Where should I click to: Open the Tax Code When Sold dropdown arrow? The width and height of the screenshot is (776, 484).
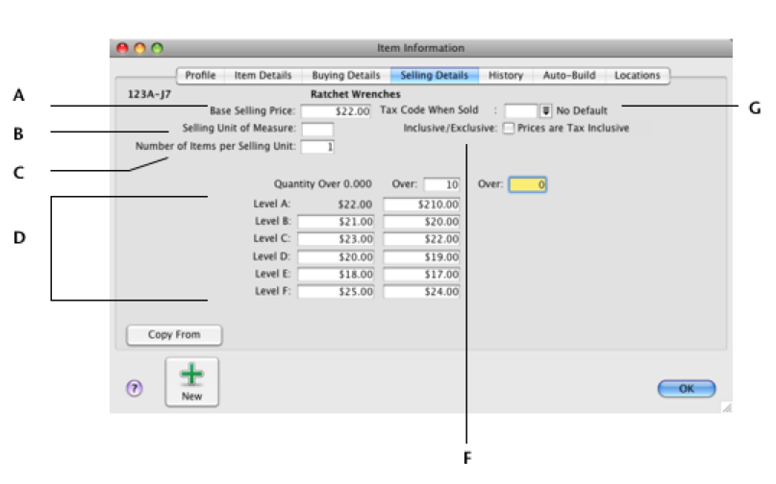pos(546,111)
